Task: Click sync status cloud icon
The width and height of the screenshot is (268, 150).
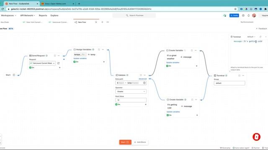Action: coord(225,15)
